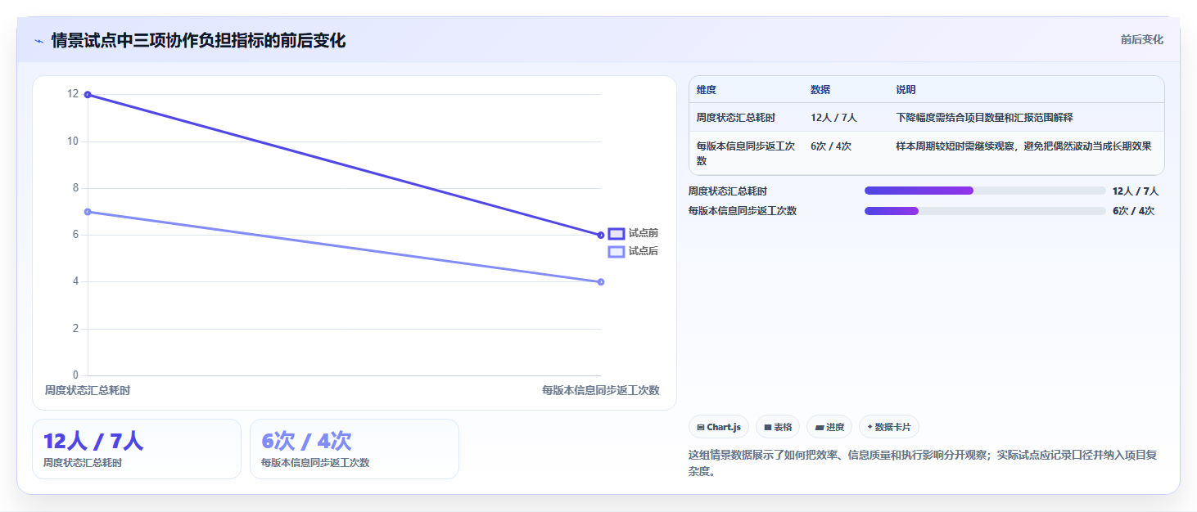This screenshot has height=512, width=1197.
Task: Click the 每版本信息同步返工次数 progress bar
Action: [985, 211]
